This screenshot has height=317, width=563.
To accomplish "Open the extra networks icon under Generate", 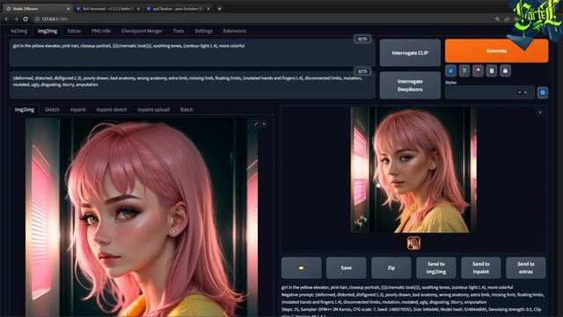I will (478, 70).
